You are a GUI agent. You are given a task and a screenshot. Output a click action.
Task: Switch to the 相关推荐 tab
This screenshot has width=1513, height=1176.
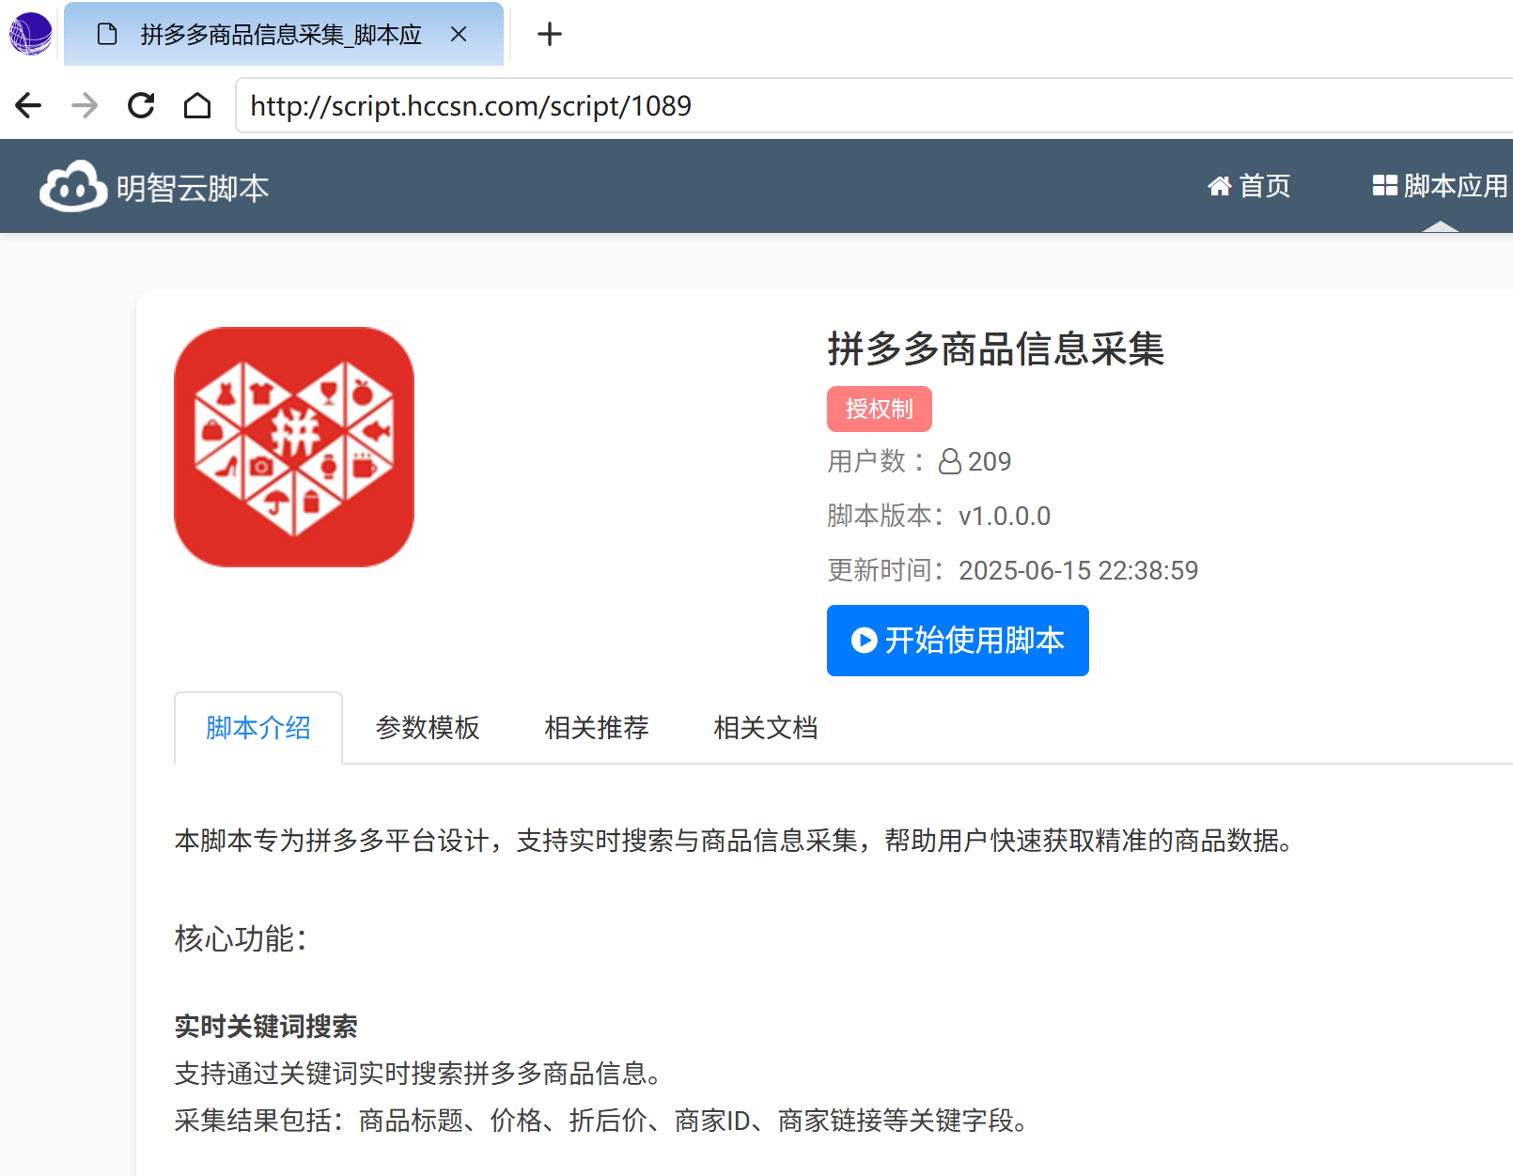(x=597, y=728)
